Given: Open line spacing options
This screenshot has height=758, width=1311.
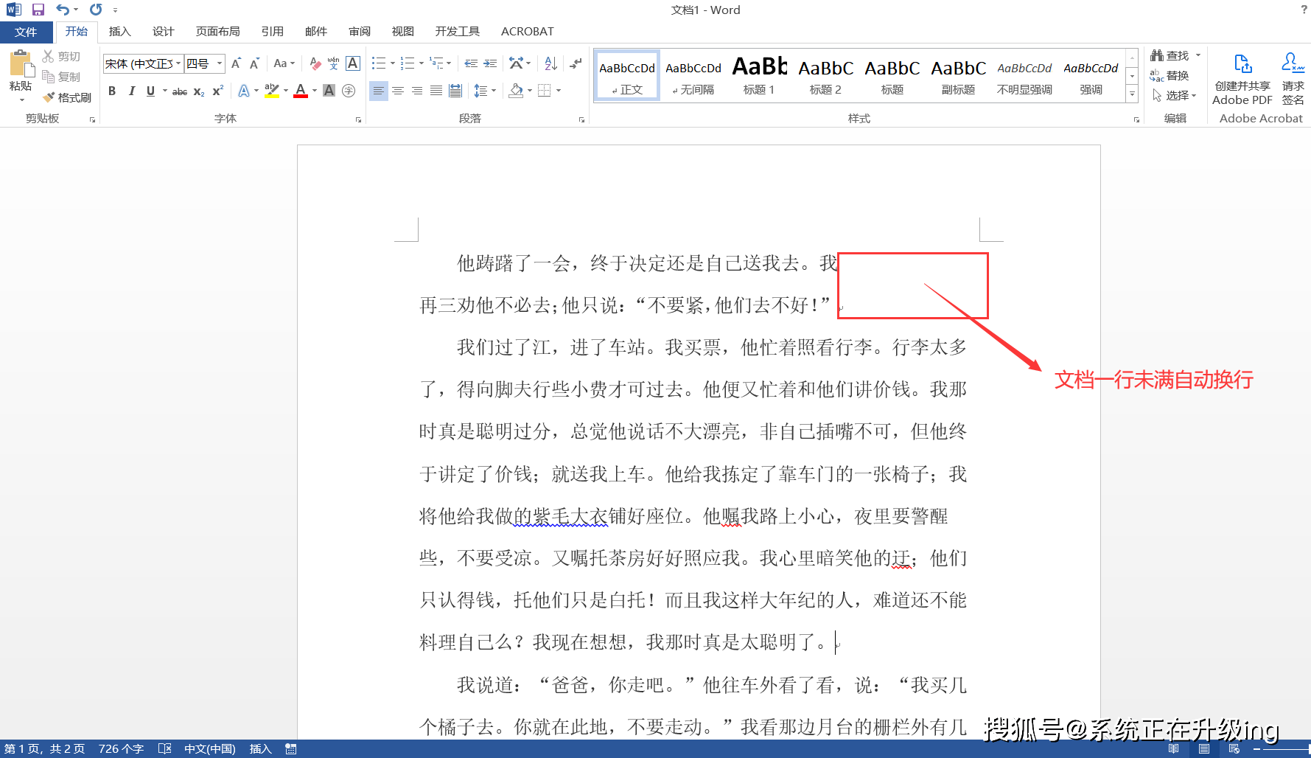Looking at the screenshot, I should (484, 91).
